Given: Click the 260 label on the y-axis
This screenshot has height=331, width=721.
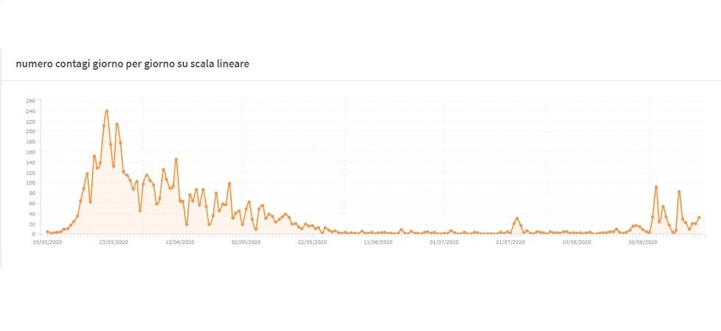Looking at the screenshot, I should point(30,101).
